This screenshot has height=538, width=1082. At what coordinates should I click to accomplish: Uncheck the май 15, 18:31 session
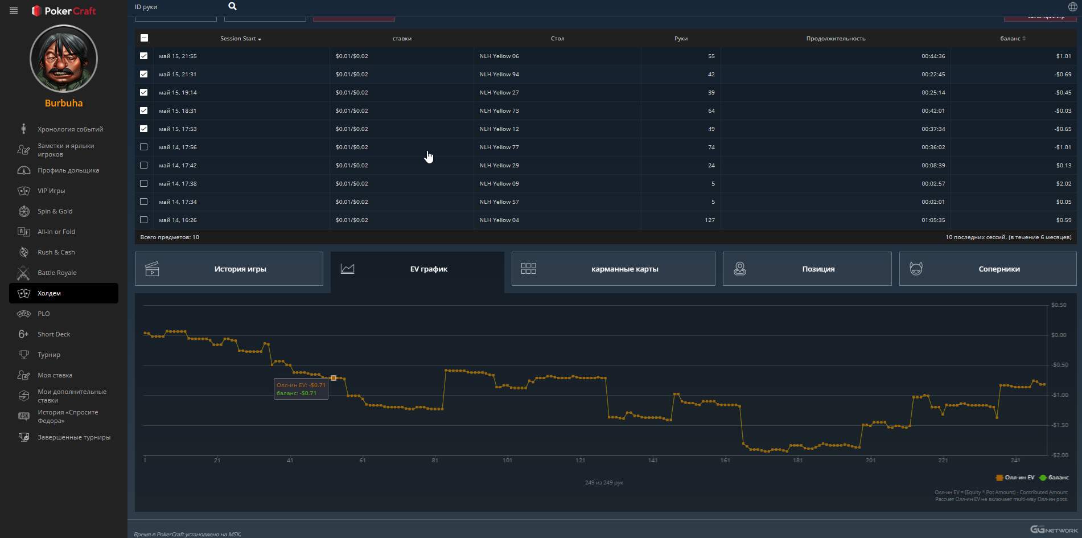pos(143,110)
